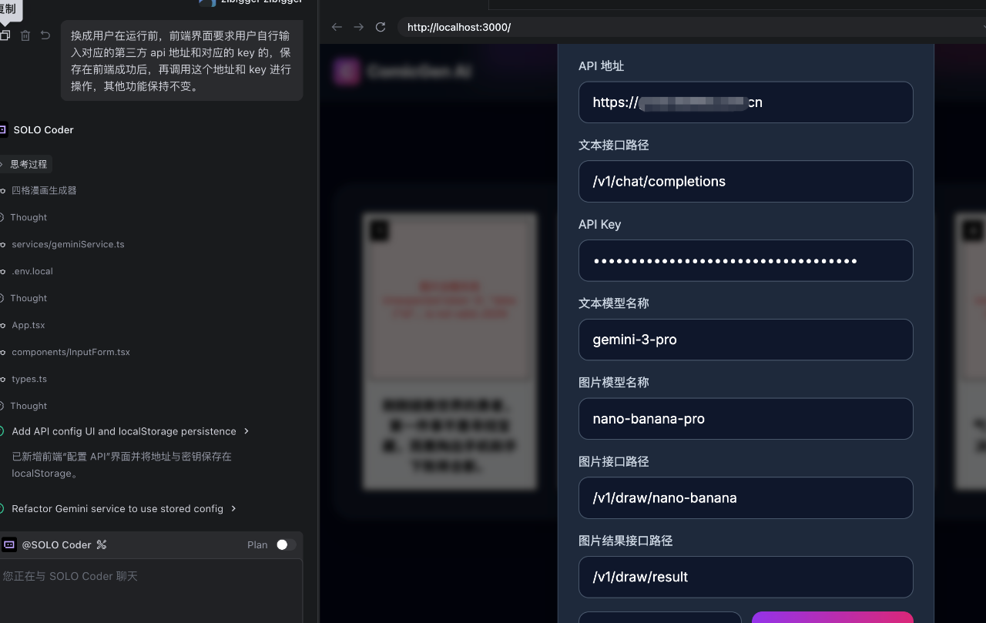Expand Add API config UI step chevron

(x=245, y=431)
